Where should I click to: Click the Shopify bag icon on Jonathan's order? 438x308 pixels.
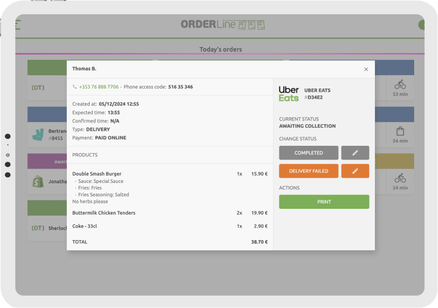pos(38,181)
